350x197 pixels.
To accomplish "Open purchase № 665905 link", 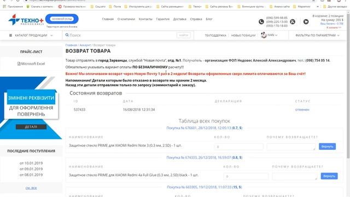I will [204, 187].
